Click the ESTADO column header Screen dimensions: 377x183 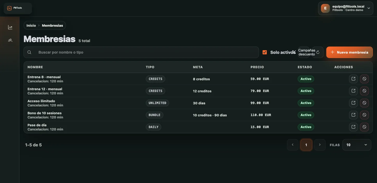(305, 67)
